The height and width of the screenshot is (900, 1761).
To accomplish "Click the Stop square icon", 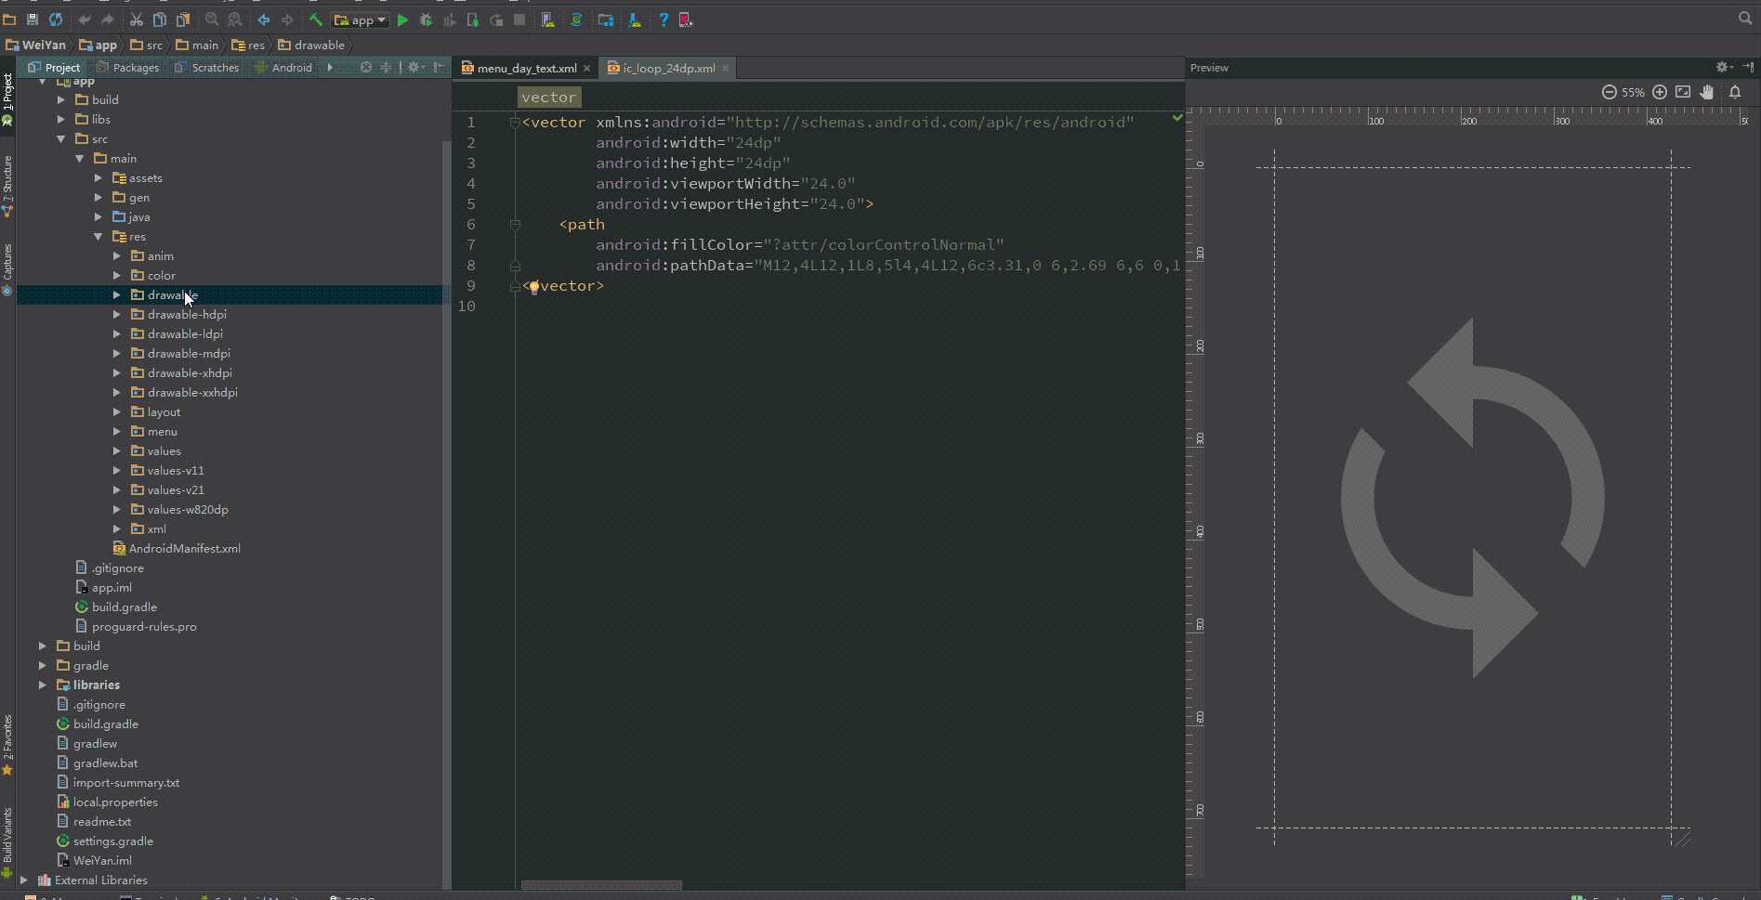I will 519,20.
